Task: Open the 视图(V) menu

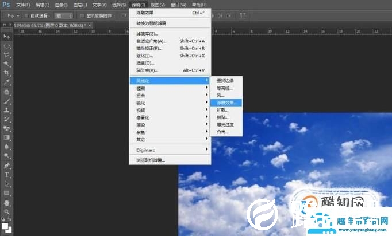Action: (x=157, y=5)
